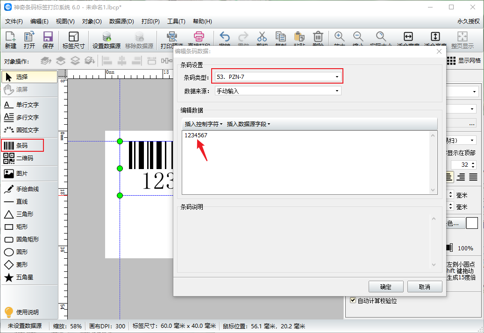Select the 直线 line tool

[x=29, y=202]
